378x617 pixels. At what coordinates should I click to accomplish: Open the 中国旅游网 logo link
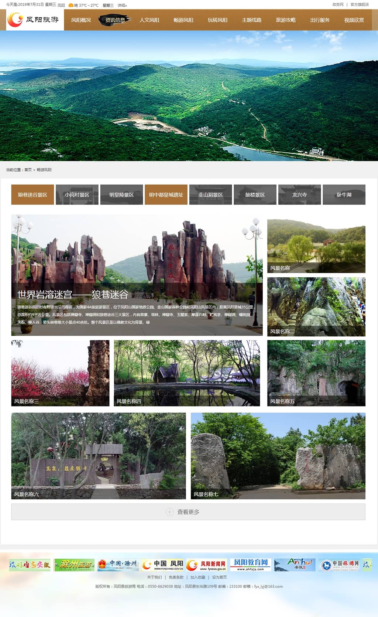coord(340,565)
